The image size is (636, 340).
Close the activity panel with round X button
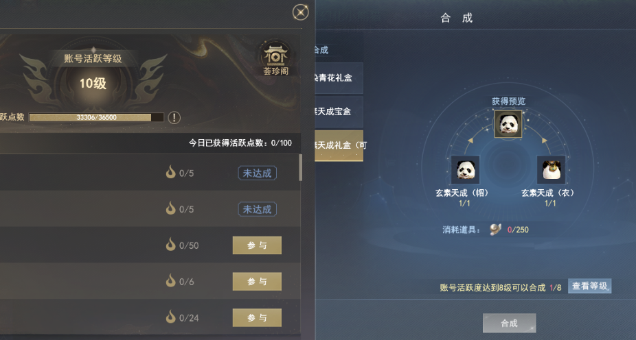coord(301,12)
